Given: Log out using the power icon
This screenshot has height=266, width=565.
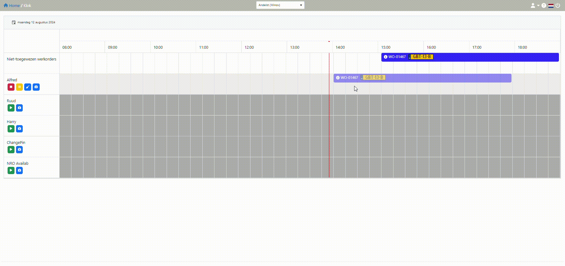Looking at the screenshot, I should coord(558,5).
